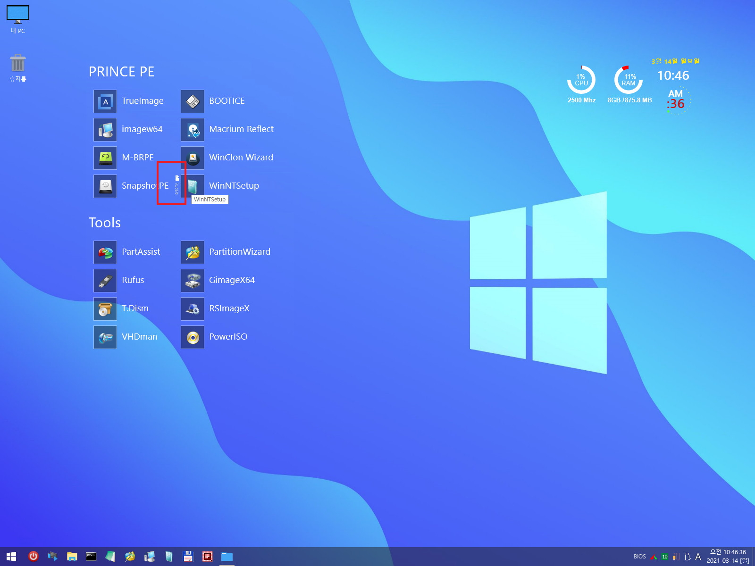Viewport: 755px width, 566px height.
Task: Click the Rufus label
Action: (133, 280)
